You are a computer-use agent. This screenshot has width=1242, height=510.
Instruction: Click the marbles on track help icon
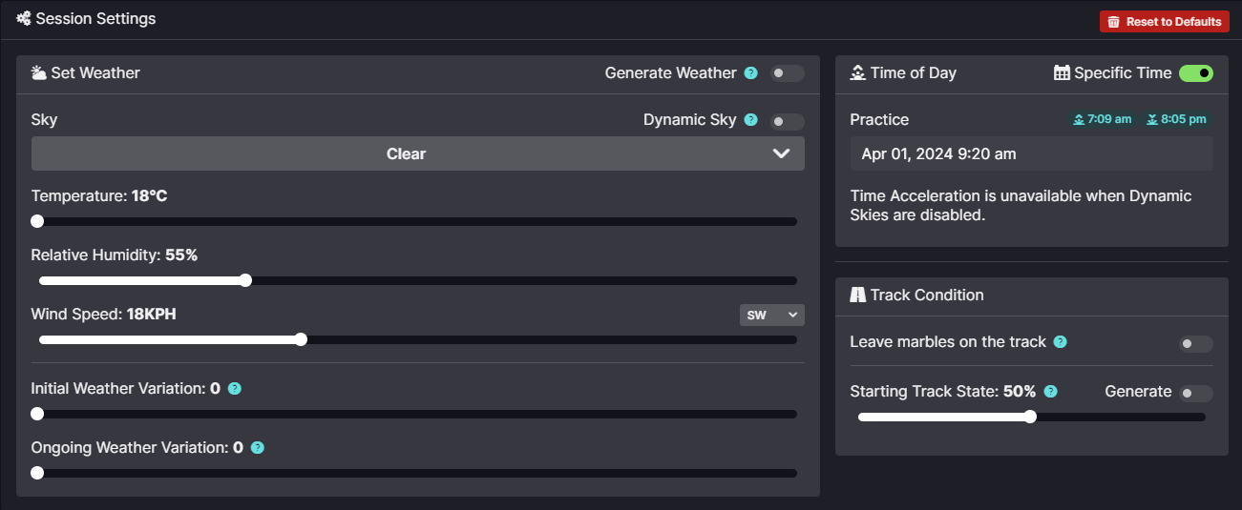[1060, 342]
